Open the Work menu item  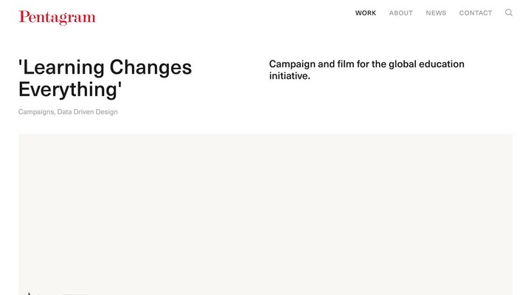click(365, 13)
